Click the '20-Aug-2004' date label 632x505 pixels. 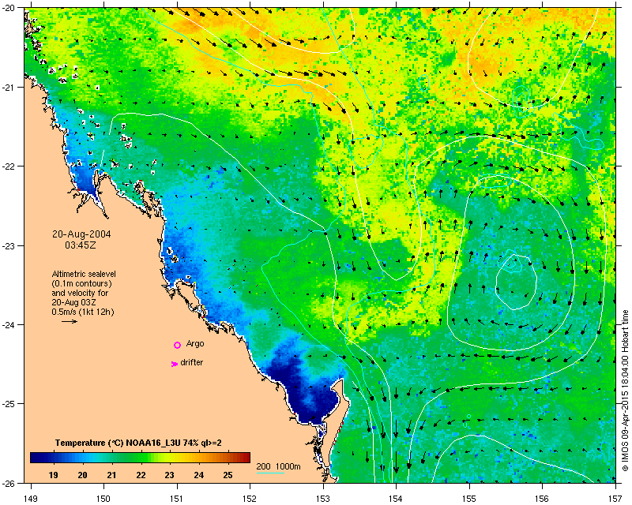[x=81, y=234]
